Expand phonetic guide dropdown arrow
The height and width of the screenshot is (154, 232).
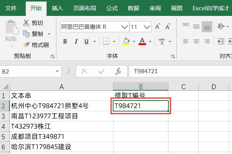click(170, 41)
